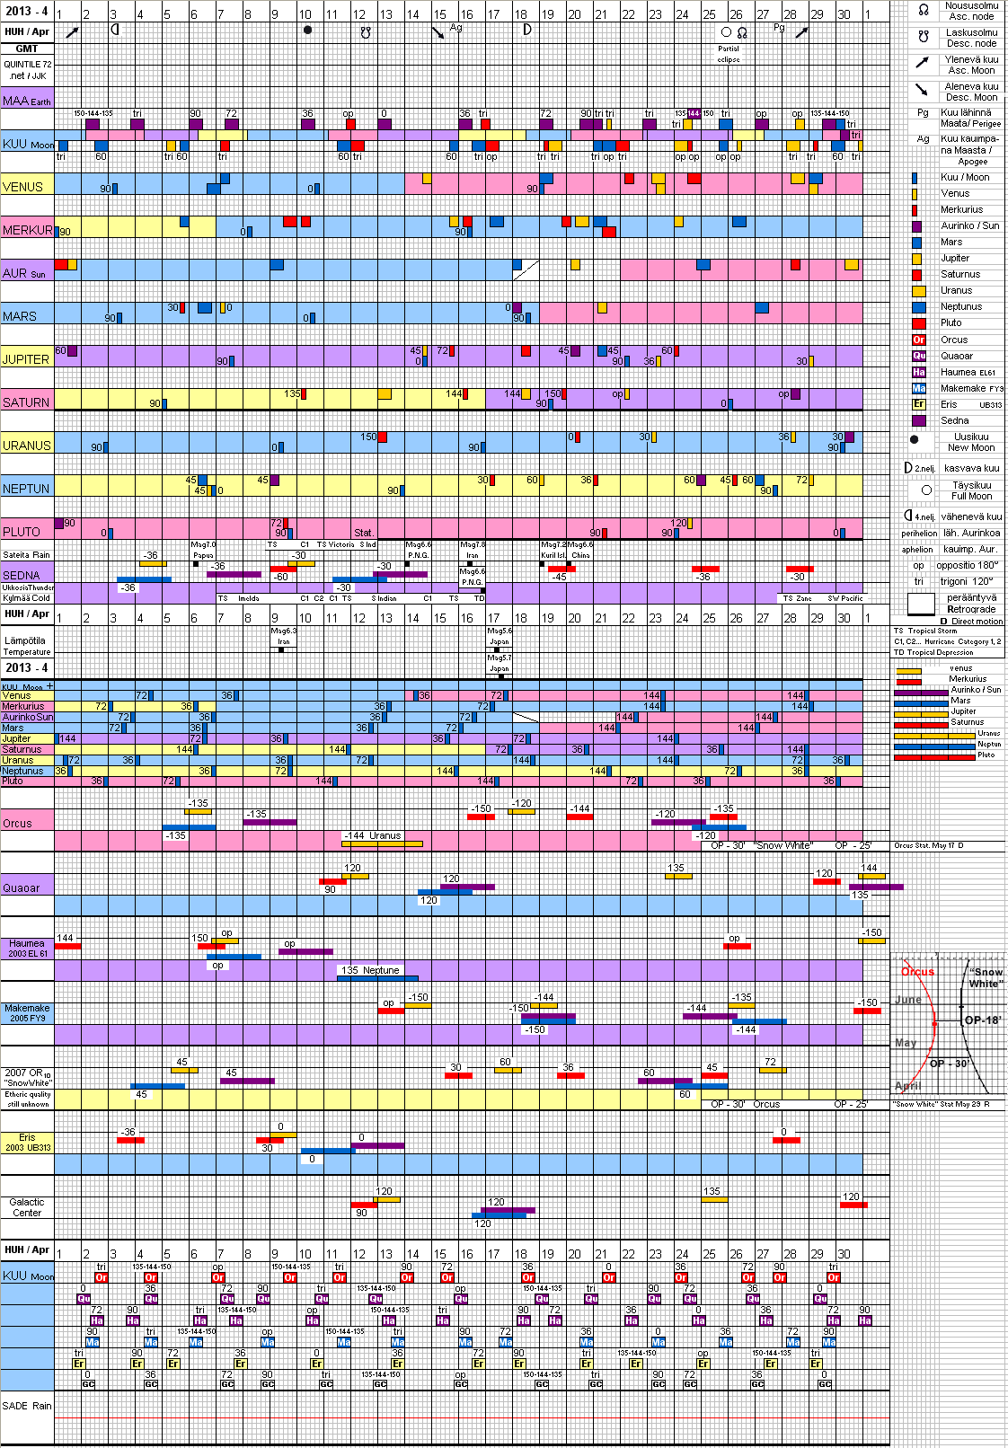Click the Ascending node symbol in the legend
Screen dimensions: 1008x1448
coord(923,10)
